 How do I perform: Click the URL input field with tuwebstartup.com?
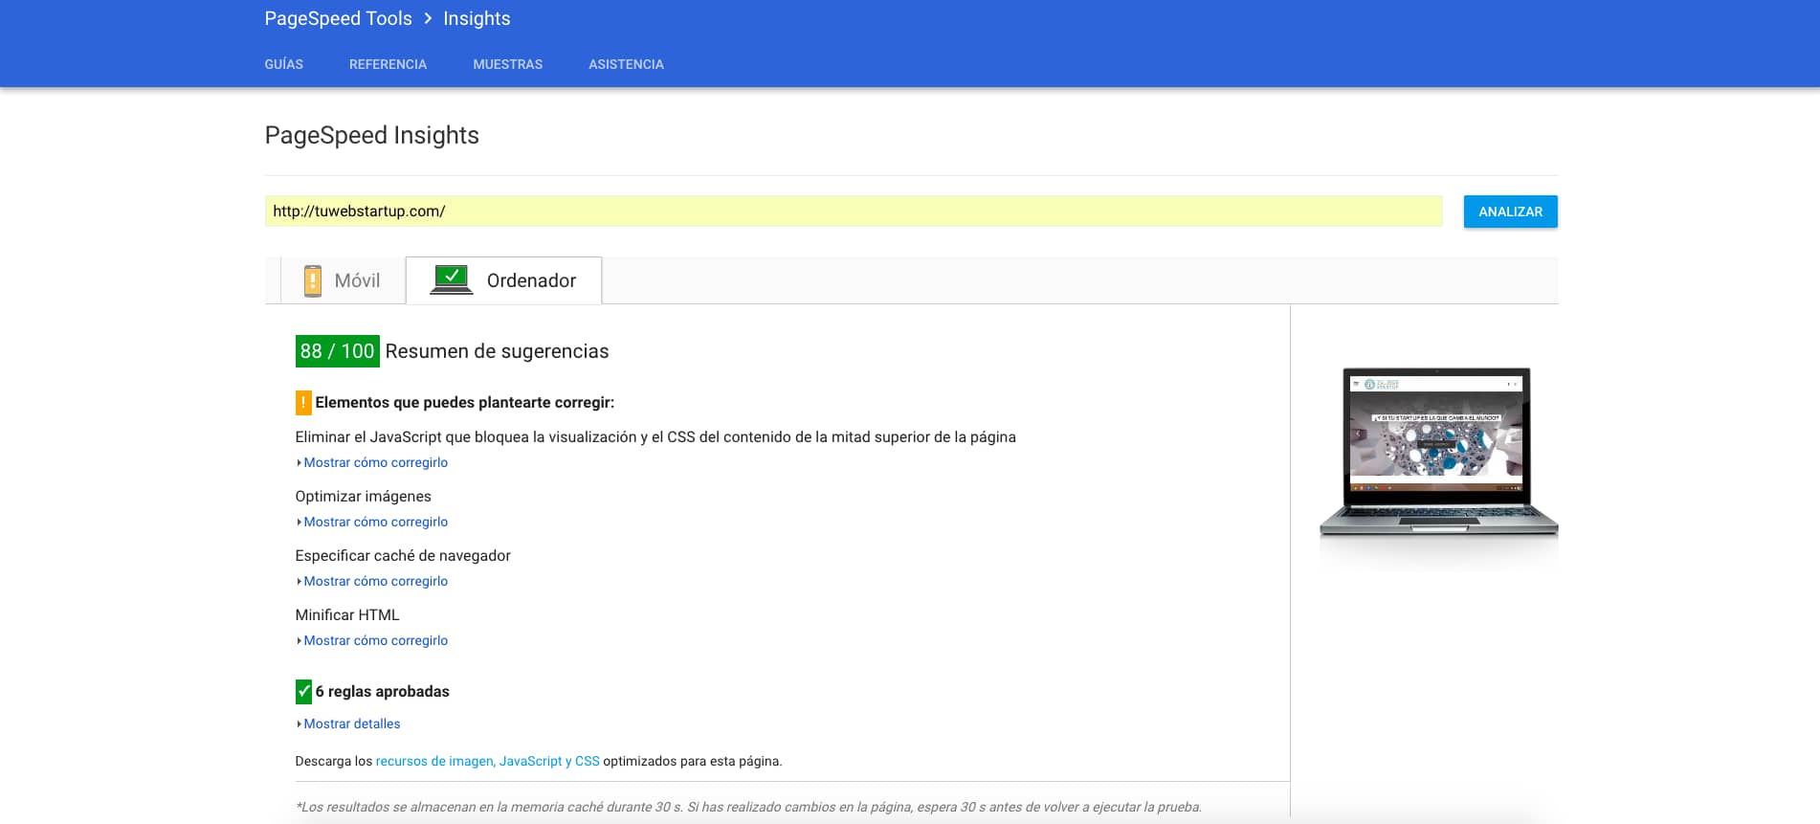(854, 212)
